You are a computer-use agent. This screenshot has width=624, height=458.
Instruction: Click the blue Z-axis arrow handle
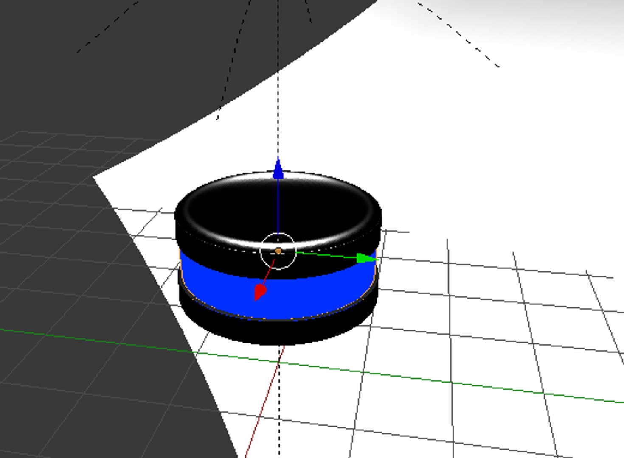click(278, 168)
